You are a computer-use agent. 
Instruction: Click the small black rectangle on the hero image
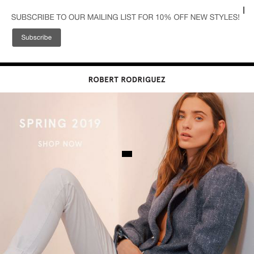click(127, 154)
